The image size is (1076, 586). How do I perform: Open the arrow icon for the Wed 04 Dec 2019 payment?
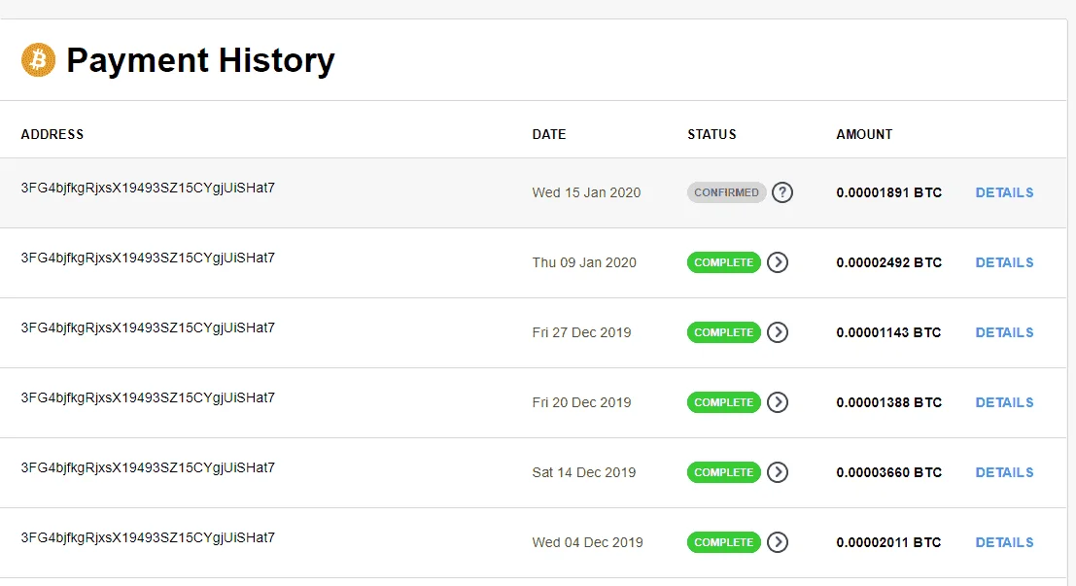coord(778,542)
